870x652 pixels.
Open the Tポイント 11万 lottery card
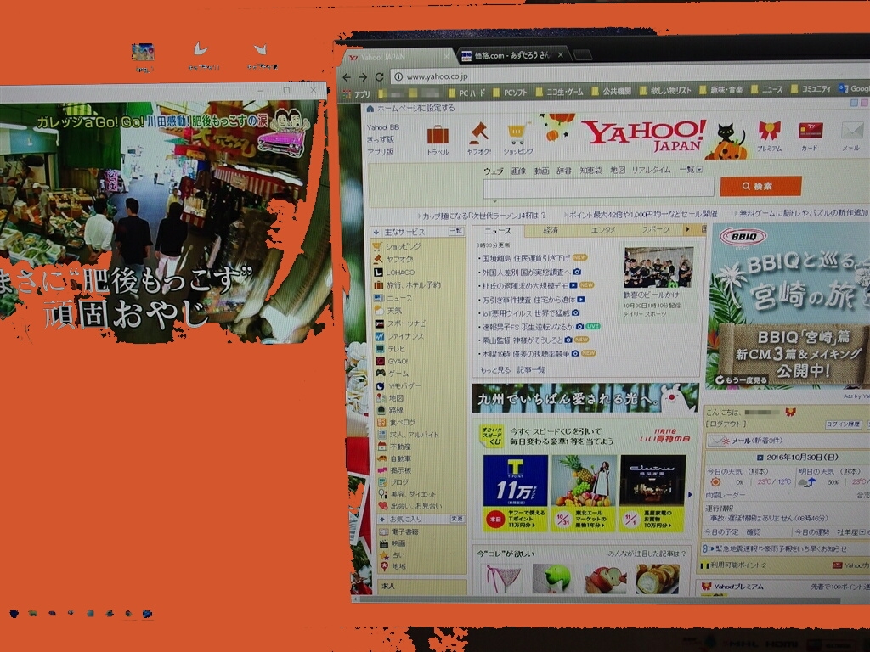(516, 493)
